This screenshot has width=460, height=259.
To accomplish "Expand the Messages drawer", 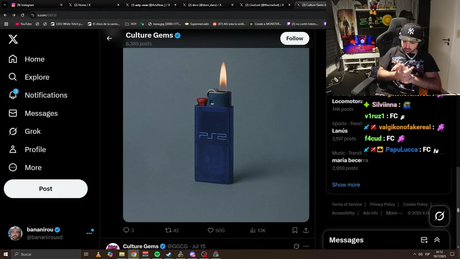I will 437,240.
